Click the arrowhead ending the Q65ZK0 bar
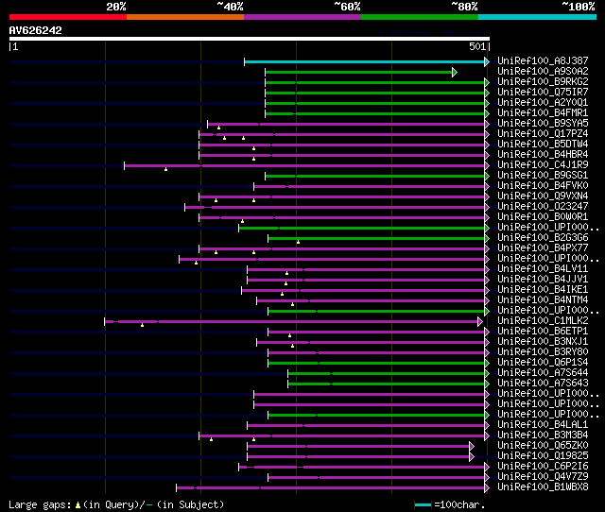605x512 pixels. (472, 447)
